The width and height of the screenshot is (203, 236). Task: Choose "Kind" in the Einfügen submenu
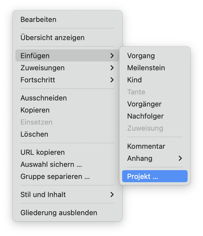pyautogui.click(x=135, y=80)
